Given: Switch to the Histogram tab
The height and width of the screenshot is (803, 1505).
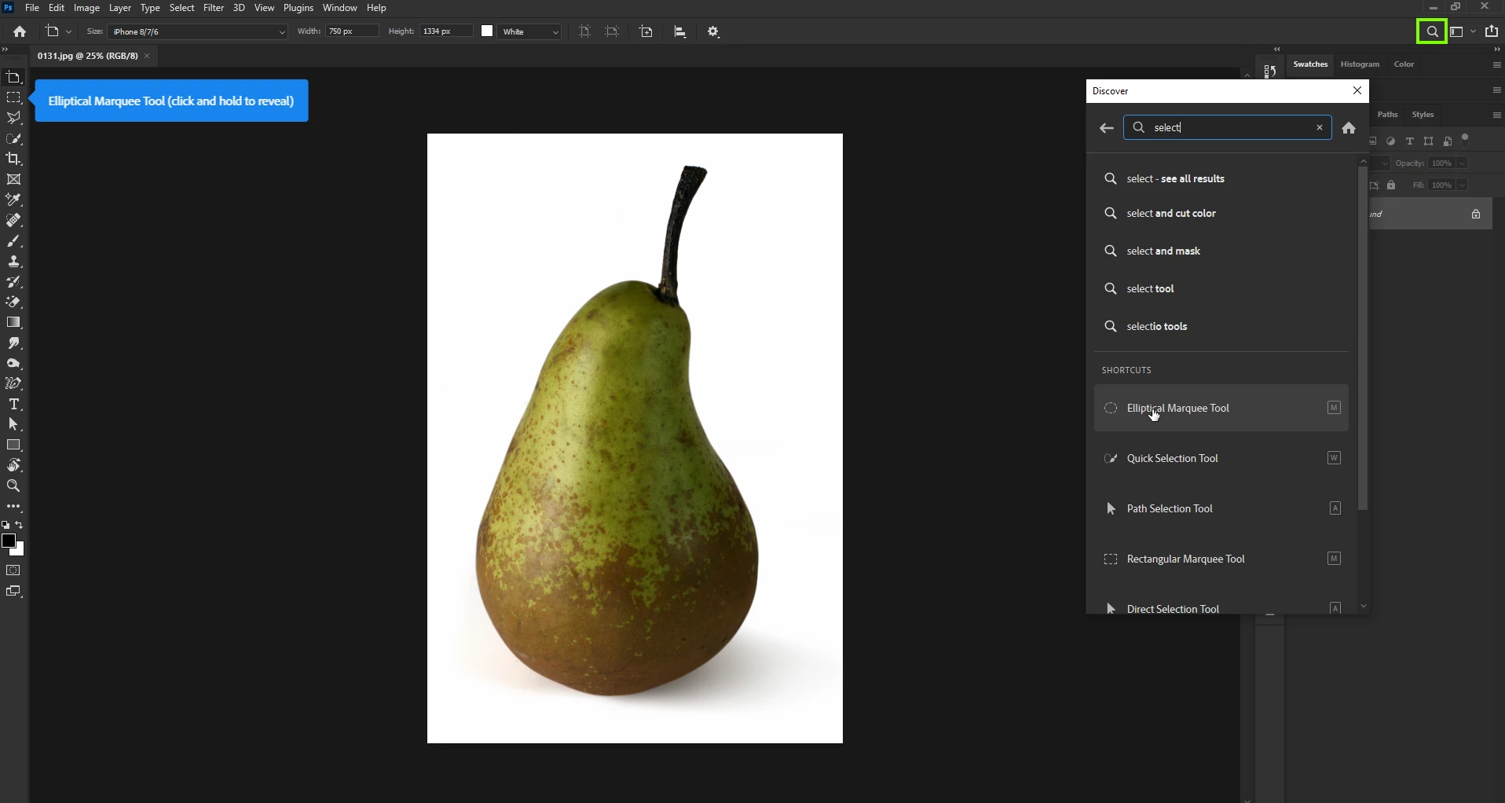Looking at the screenshot, I should 1360,64.
